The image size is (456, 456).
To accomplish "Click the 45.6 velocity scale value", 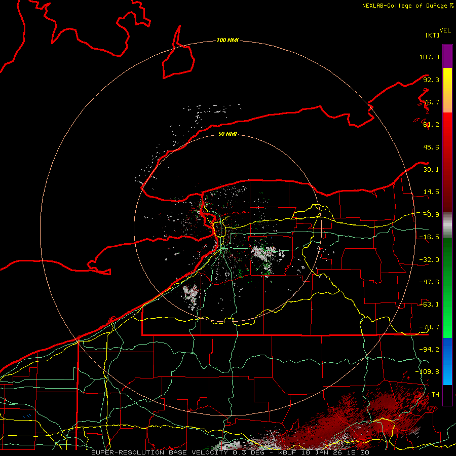I will [431, 147].
